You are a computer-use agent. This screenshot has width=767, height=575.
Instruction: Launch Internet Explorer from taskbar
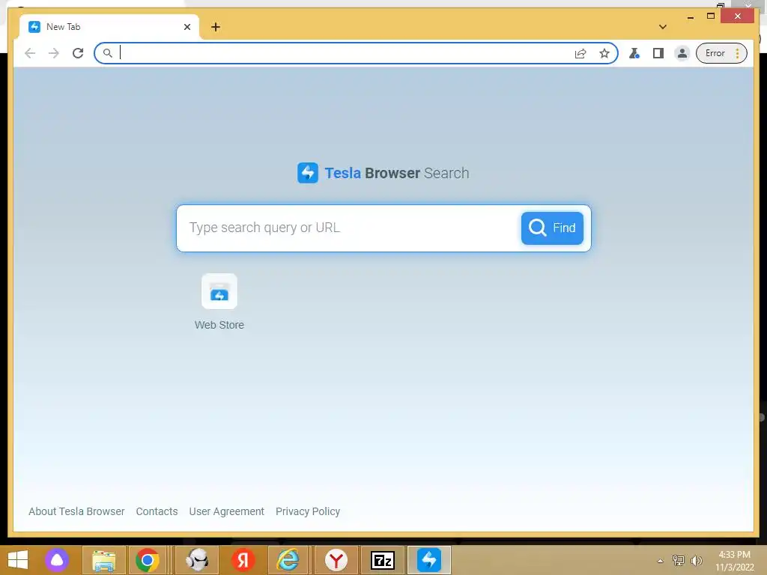tap(288, 560)
